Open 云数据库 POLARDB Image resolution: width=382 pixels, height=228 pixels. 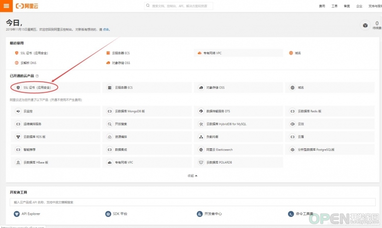click(238, 163)
